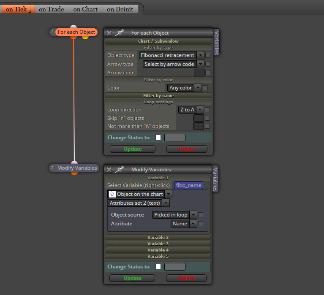Expand the Variable 2 section
The width and height of the screenshot is (324, 295).
pos(158,238)
